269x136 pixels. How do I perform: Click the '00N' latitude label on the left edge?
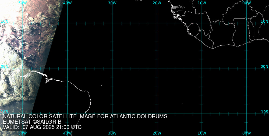[x=5, y=67]
